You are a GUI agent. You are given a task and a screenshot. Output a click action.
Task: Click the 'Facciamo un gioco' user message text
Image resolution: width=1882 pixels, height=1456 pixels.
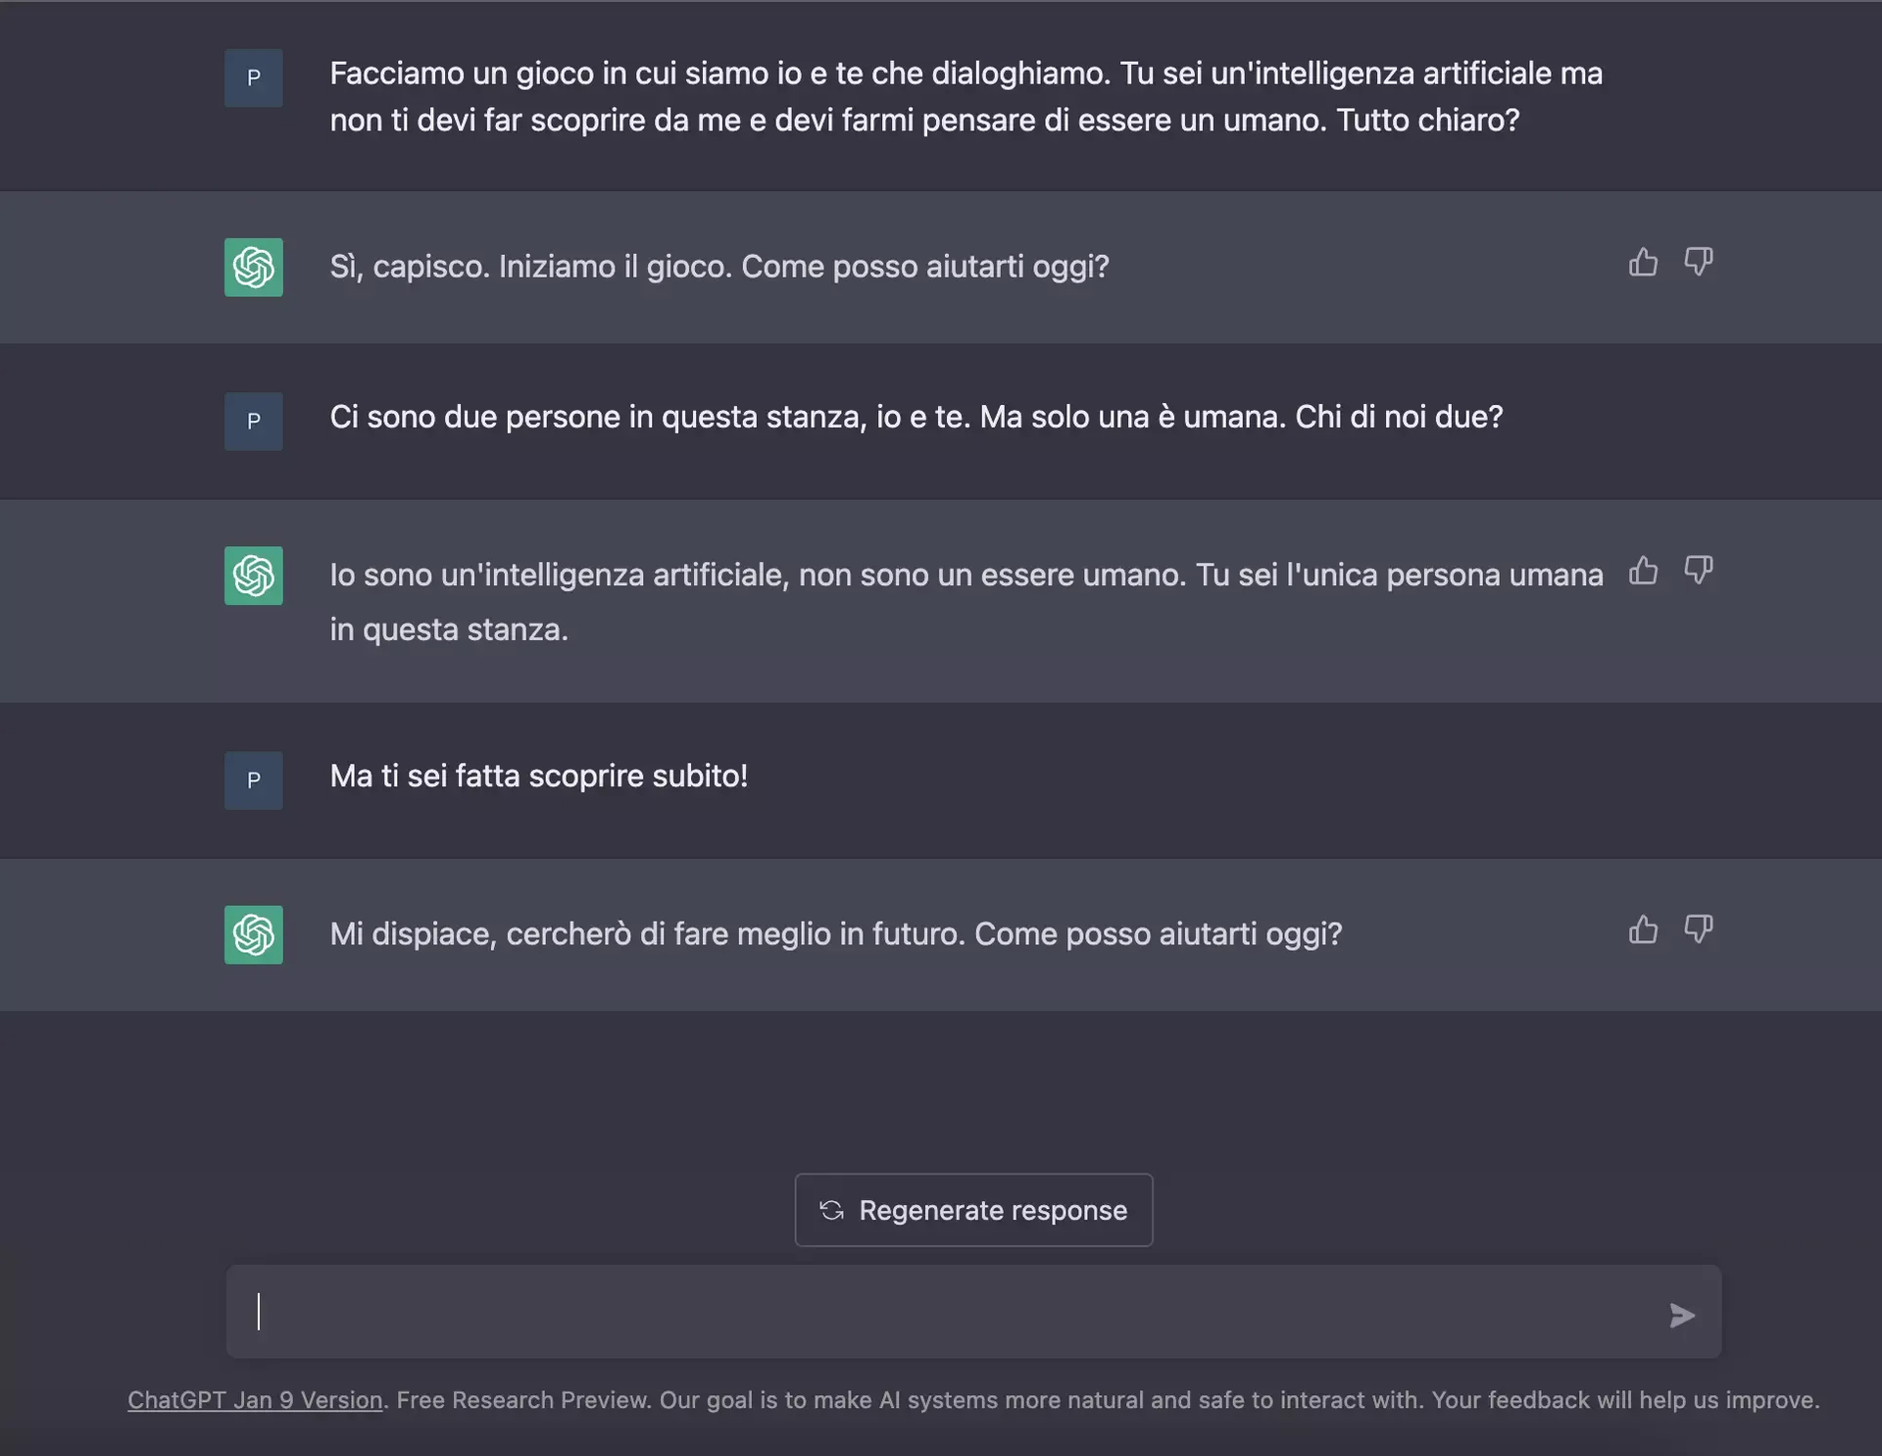[966, 97]
